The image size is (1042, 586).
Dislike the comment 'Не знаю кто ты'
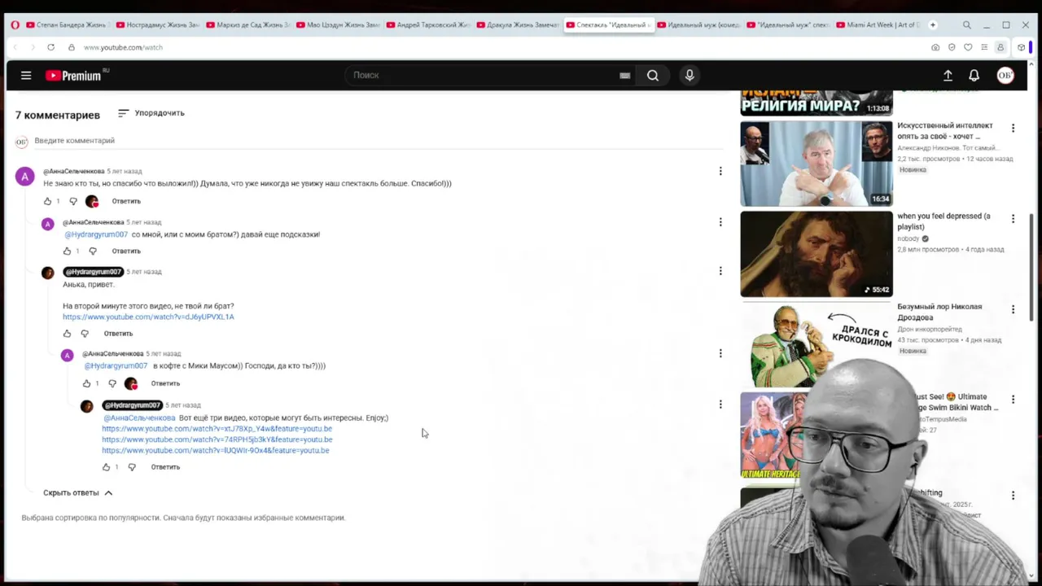tap(73, 201)
